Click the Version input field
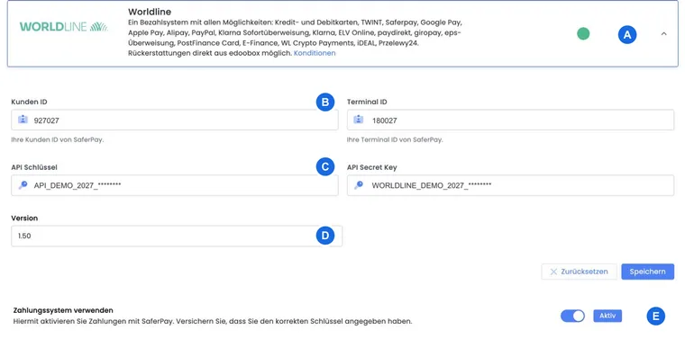685x339 pixels. coord(177,236)
